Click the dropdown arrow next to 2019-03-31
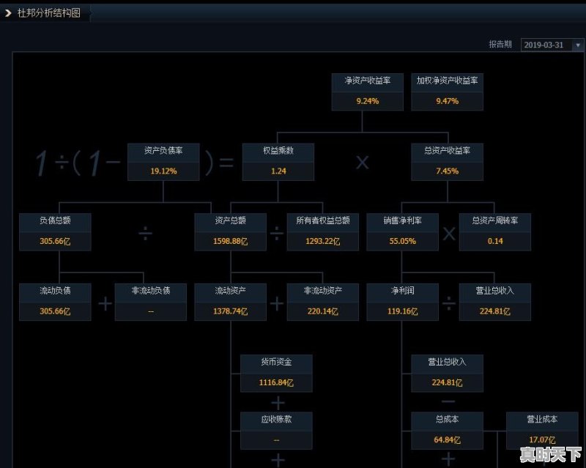Image resolution: width=586 pixels, height=468 pixels. click(x=579, y=45)
